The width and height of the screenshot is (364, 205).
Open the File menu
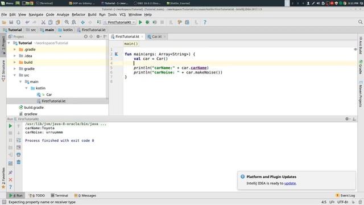click(x=4, y=14)
